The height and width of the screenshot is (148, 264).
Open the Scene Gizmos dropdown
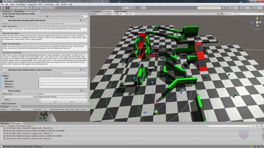tap(230, 14)
